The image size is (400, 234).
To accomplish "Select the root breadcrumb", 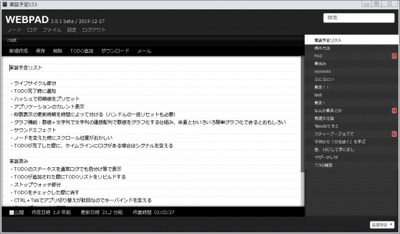I will (12, 40).
